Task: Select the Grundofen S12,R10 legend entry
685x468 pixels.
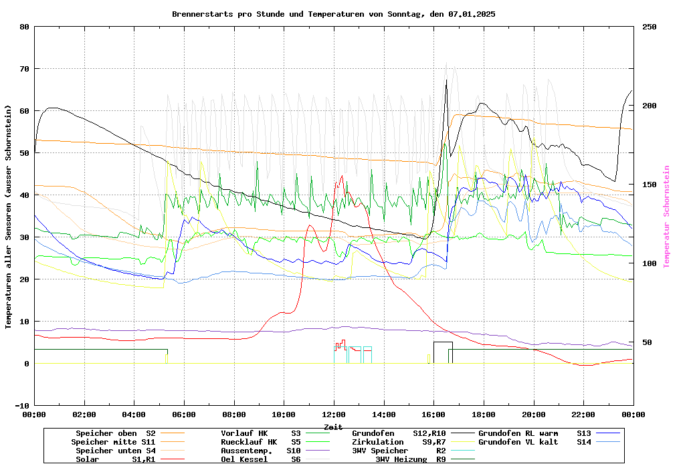Action: tap(399, 433)
